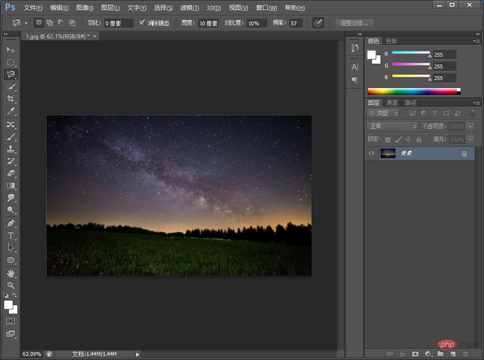This screenshot has width=484, height=360.
Task: Choose Intersect with Selection mode
Action: [72, 22]
